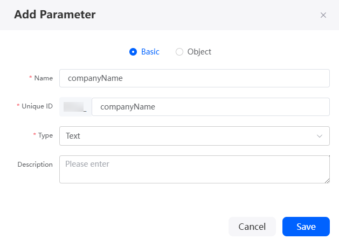Open the Type dropdown
The width and height of the screenshot is (339, 239).
195,136
